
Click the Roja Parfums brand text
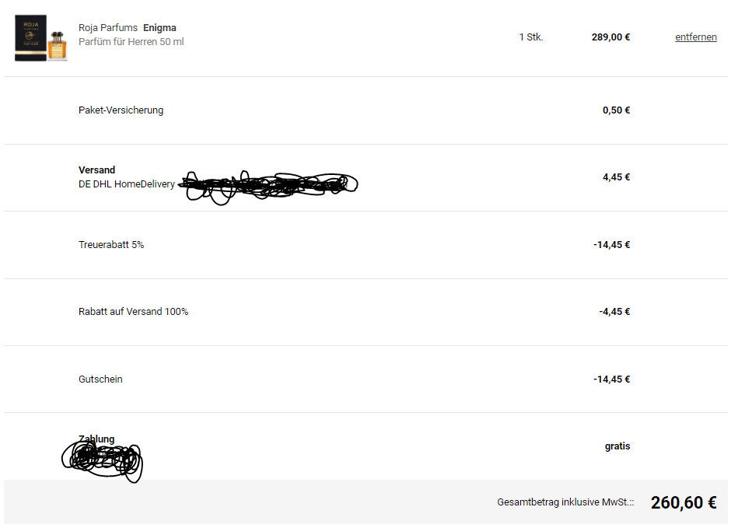tap(108, 27)
